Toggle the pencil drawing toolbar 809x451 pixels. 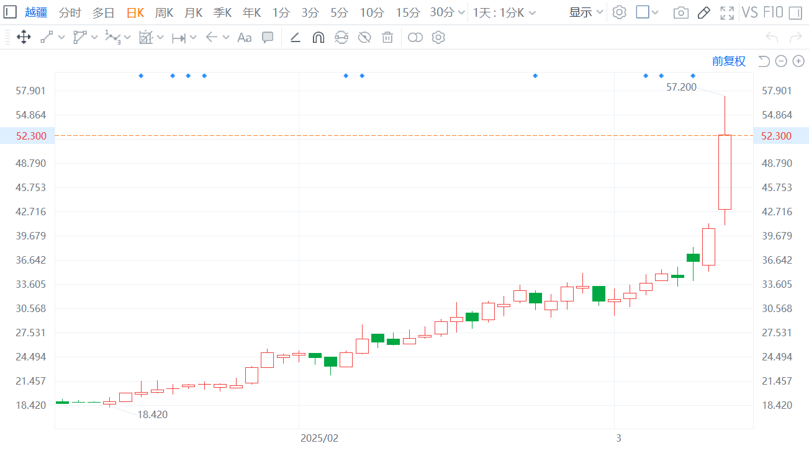703,12
